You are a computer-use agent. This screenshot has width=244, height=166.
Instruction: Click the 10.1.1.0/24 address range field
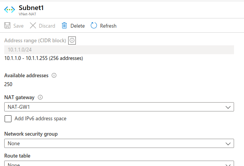coord(119,50)
